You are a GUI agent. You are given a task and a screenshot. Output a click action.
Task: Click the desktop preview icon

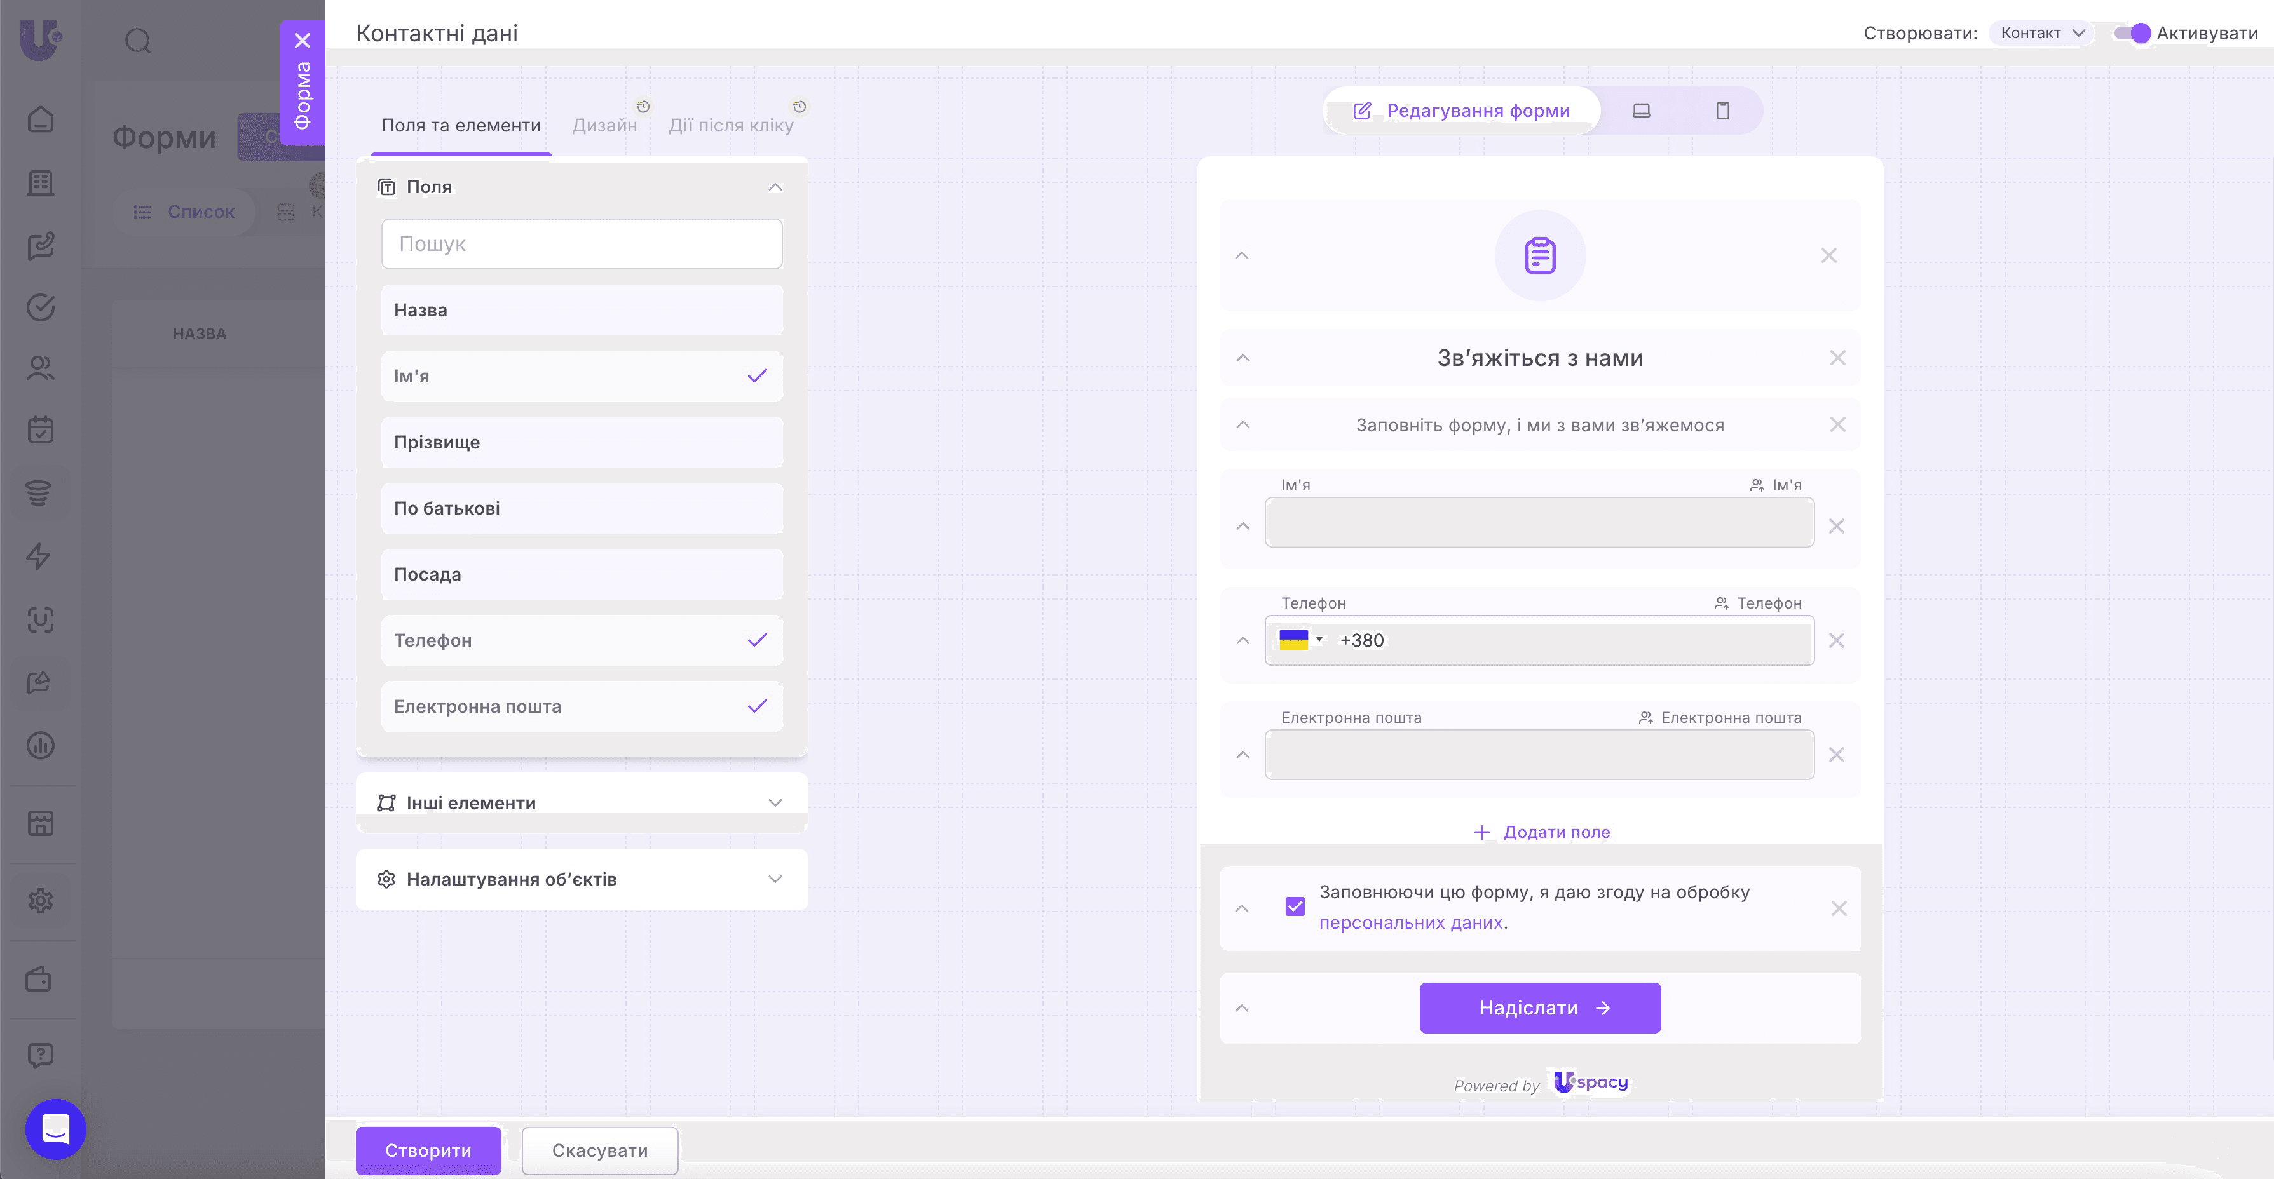(1641, 111)
